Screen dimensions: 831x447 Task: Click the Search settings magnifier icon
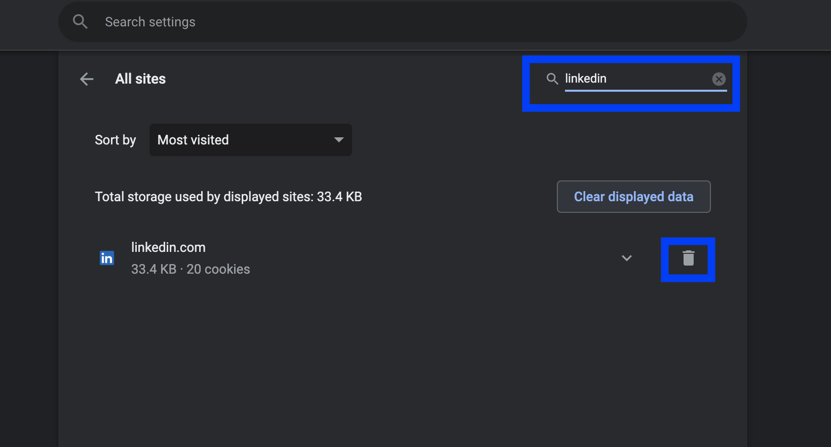[x=80, y=21]
